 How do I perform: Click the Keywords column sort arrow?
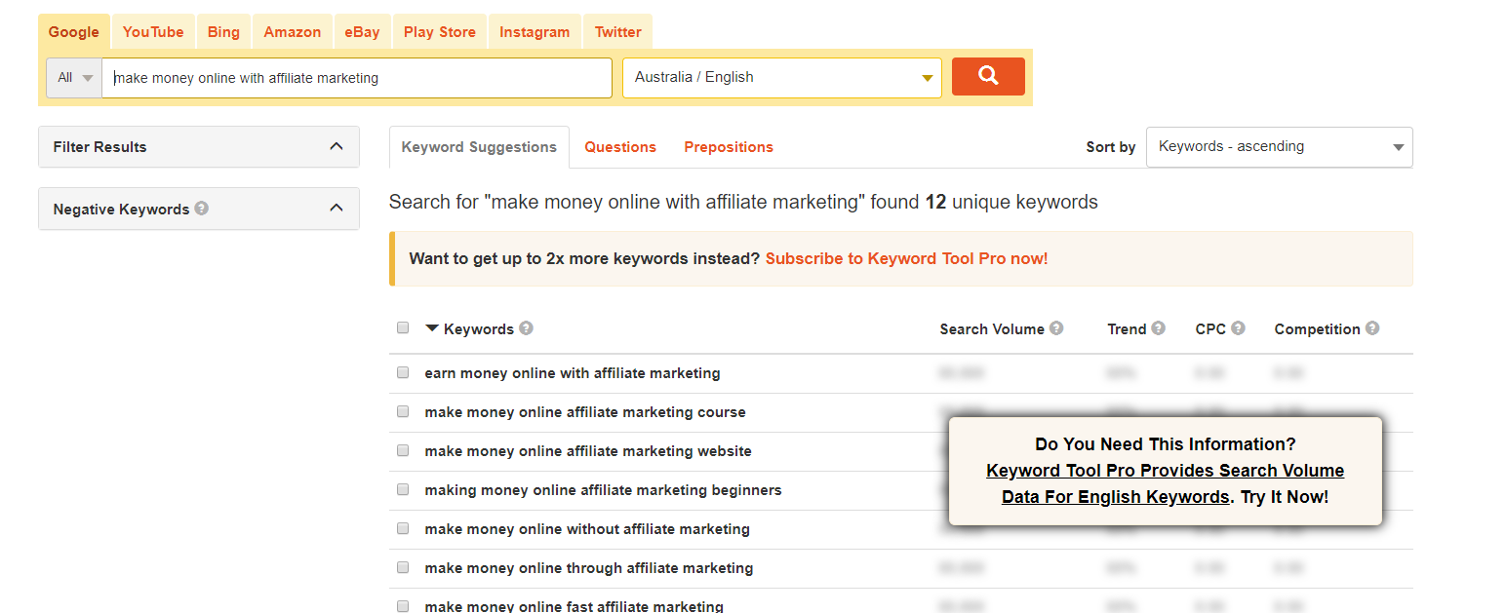432,328
